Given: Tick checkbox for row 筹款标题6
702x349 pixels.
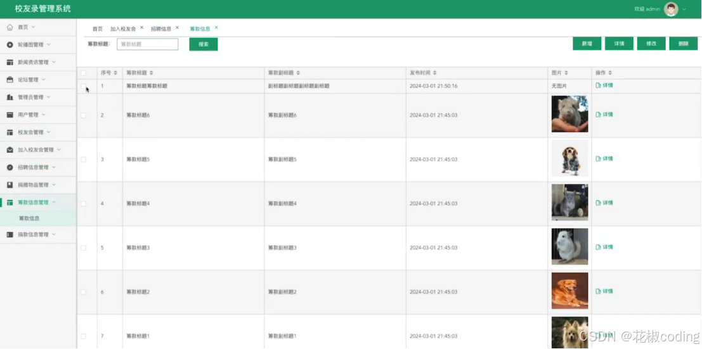Looking at the screenshot, I should click(x=83, y=115).
